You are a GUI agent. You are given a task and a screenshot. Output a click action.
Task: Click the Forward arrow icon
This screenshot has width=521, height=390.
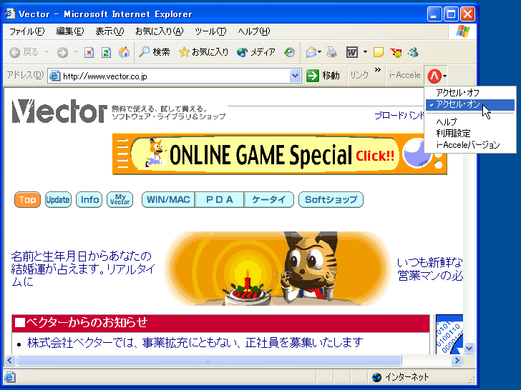62,52
